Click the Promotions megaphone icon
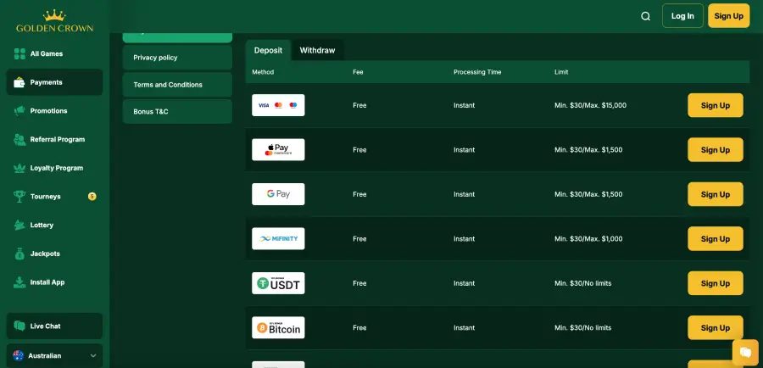The image size is (763, 368). 19,111
